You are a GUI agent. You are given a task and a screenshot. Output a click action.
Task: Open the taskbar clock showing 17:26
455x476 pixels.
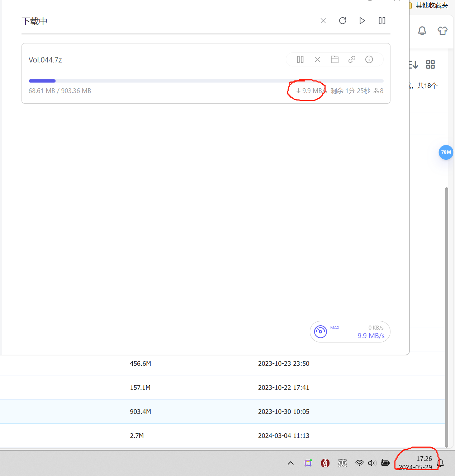coord(416,463)
